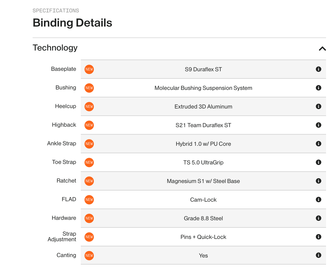Click the NEW badge in Toe Strap row
The width and height of the screenshot is (333, 271).
(x=89, y=162)
